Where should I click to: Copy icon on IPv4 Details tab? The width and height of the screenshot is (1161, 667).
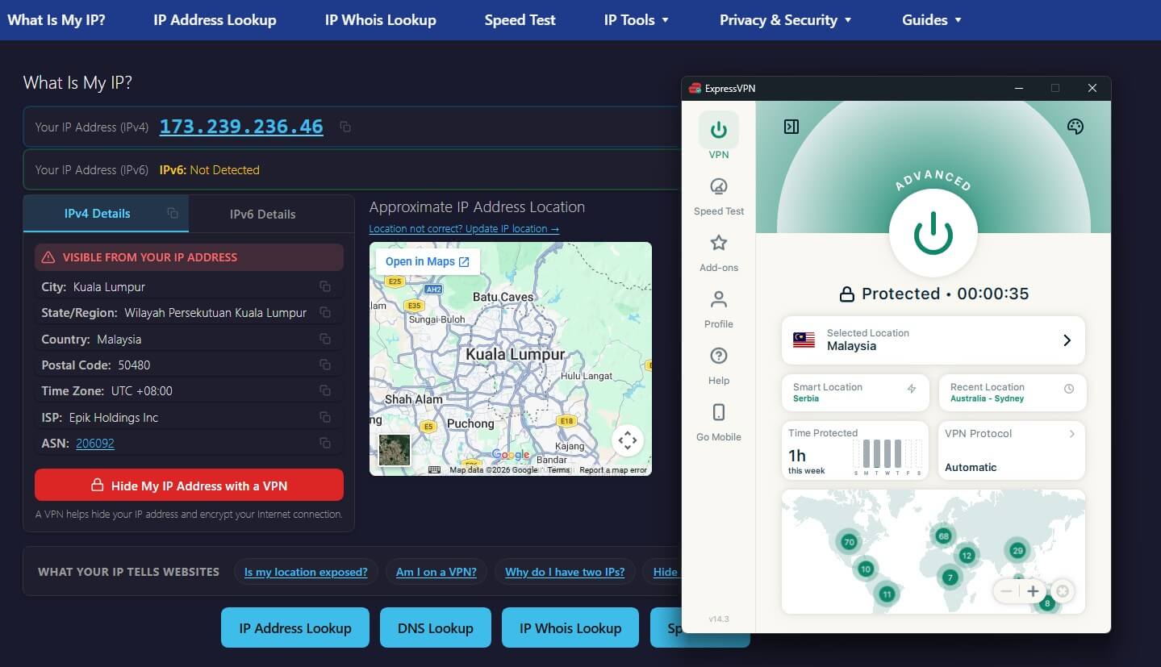click(173, 213)
